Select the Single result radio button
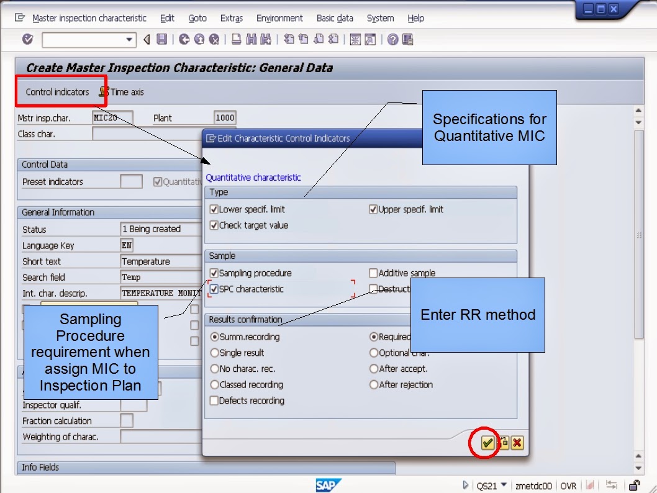 coord(213,351)
